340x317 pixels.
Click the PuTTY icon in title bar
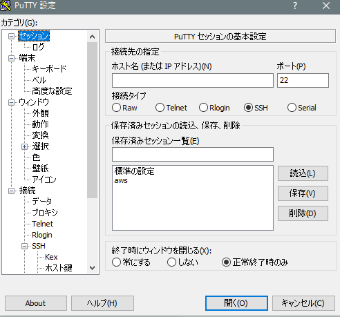coord(6,6)
